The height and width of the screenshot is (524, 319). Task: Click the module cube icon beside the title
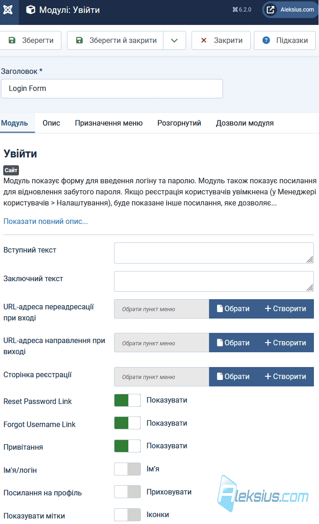coord(31,10)
